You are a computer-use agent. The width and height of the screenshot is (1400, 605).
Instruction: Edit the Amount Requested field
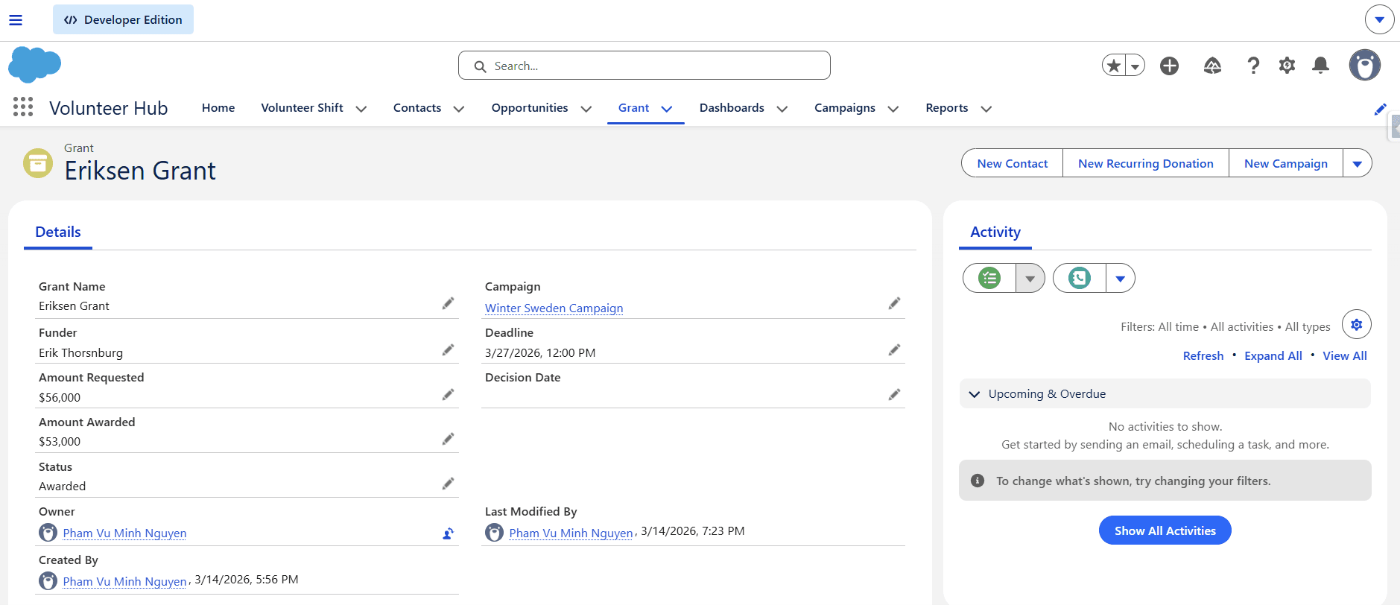point(448,394)
